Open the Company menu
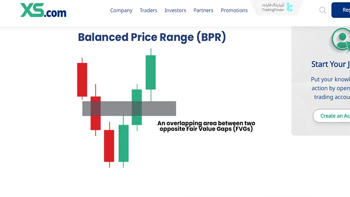This screenshot has height=197, width=350. (x=121, y=11)
